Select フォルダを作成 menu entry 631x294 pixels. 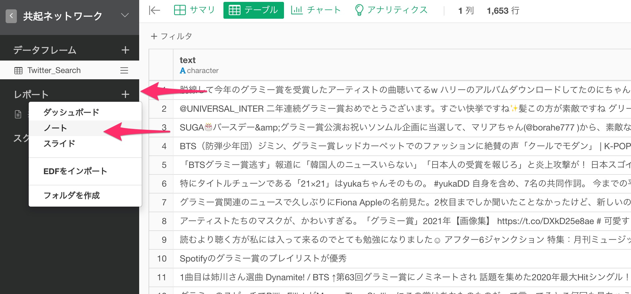pyautogui.click(x=85, y=195)
